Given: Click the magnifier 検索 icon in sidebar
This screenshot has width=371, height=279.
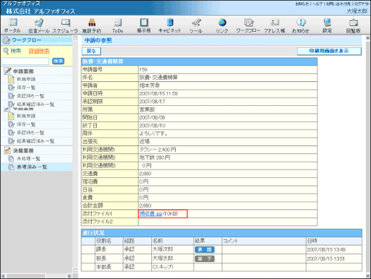Looking at the screenshot, I should pyautogui.click(x=6, y=51).
